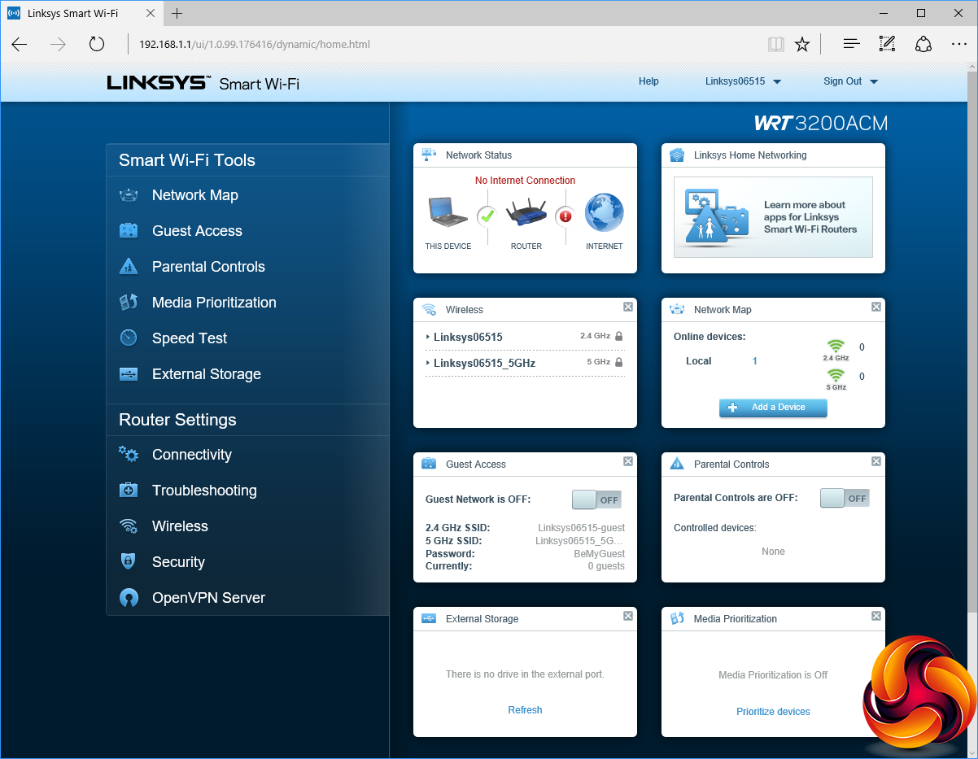Expand the Linksys06515_5GHz network entry
Image resolution: width=978 pixels, height=759 pixels.
[483, 363]
